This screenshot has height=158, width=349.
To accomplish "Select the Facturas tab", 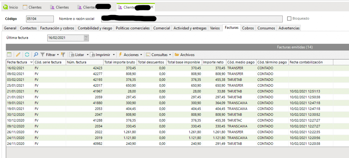I will coord(231,28).
